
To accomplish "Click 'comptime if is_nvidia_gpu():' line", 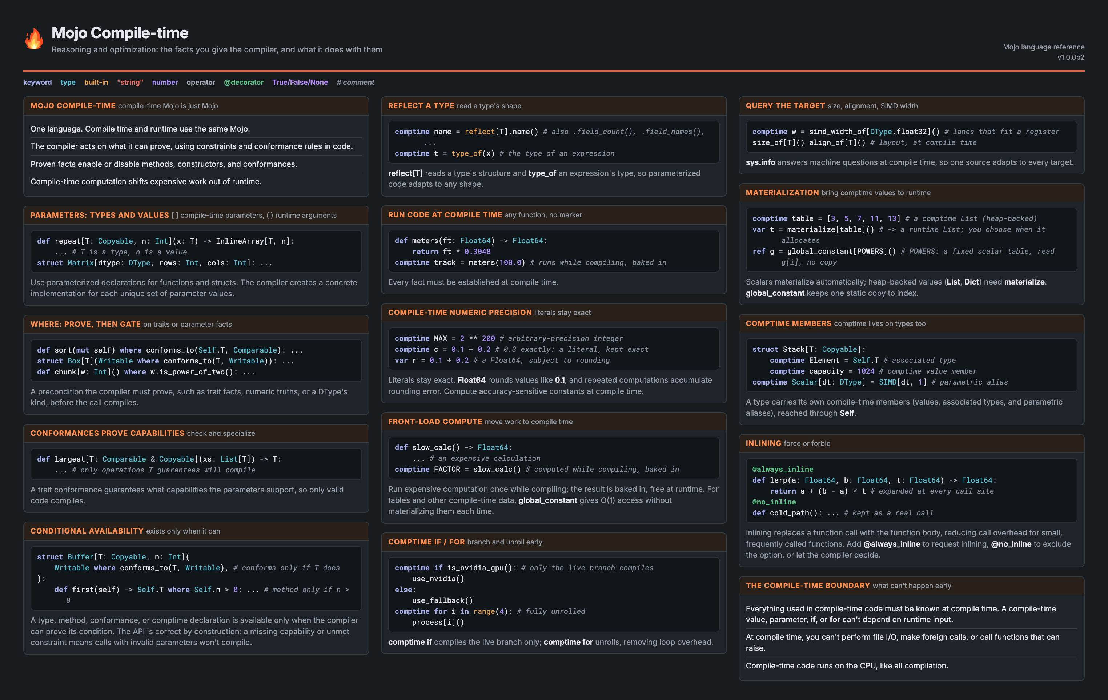I will [x=523, y=568].
